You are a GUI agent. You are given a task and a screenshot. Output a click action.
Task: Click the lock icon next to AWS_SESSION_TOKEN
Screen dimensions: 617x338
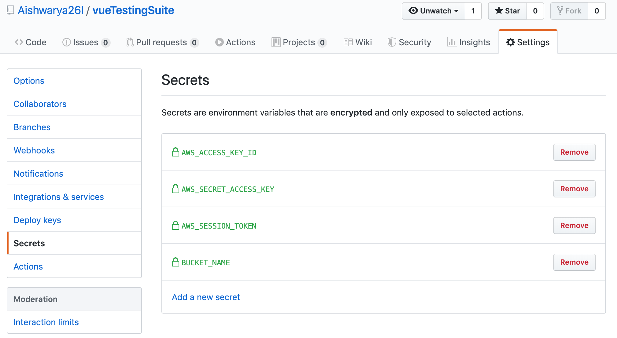175,225
